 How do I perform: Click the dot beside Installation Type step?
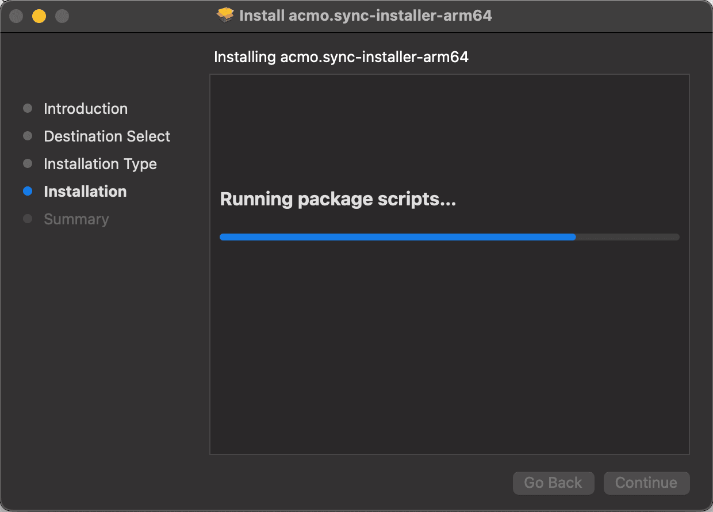pos(28,163)
